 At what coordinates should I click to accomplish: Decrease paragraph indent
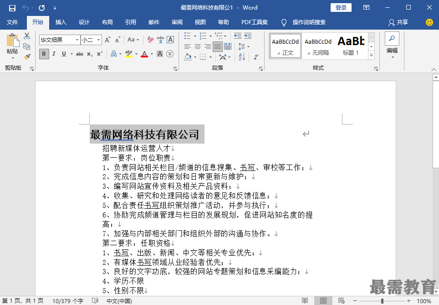tap(237, 36)
